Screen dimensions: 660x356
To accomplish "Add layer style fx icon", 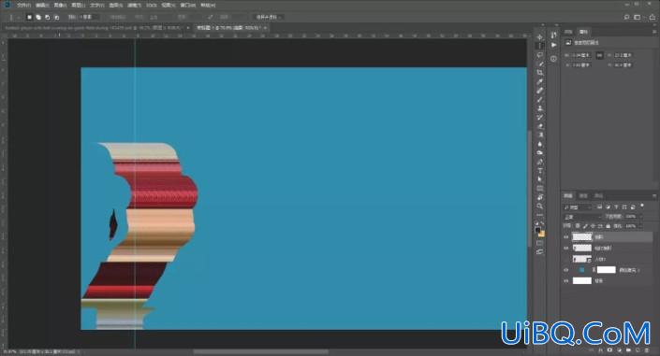I will click(x=601, y=349).
